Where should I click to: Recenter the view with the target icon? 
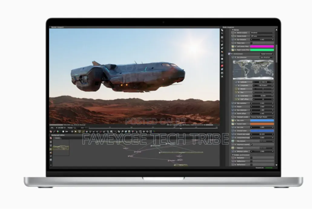pyautogui.click(x=147, y=132)
